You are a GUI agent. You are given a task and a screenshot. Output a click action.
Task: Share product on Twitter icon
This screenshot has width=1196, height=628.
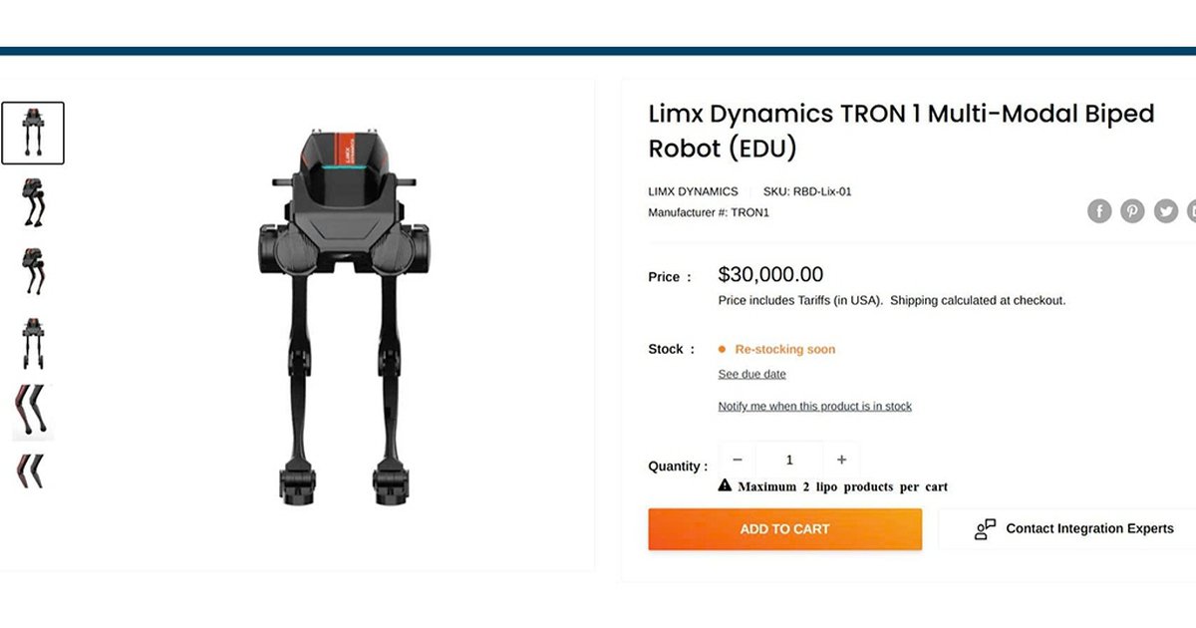tap(1166, 211)
